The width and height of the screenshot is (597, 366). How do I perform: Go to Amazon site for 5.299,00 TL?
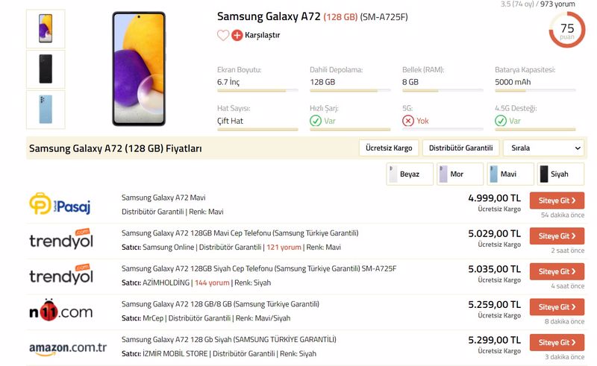(557, 342)
